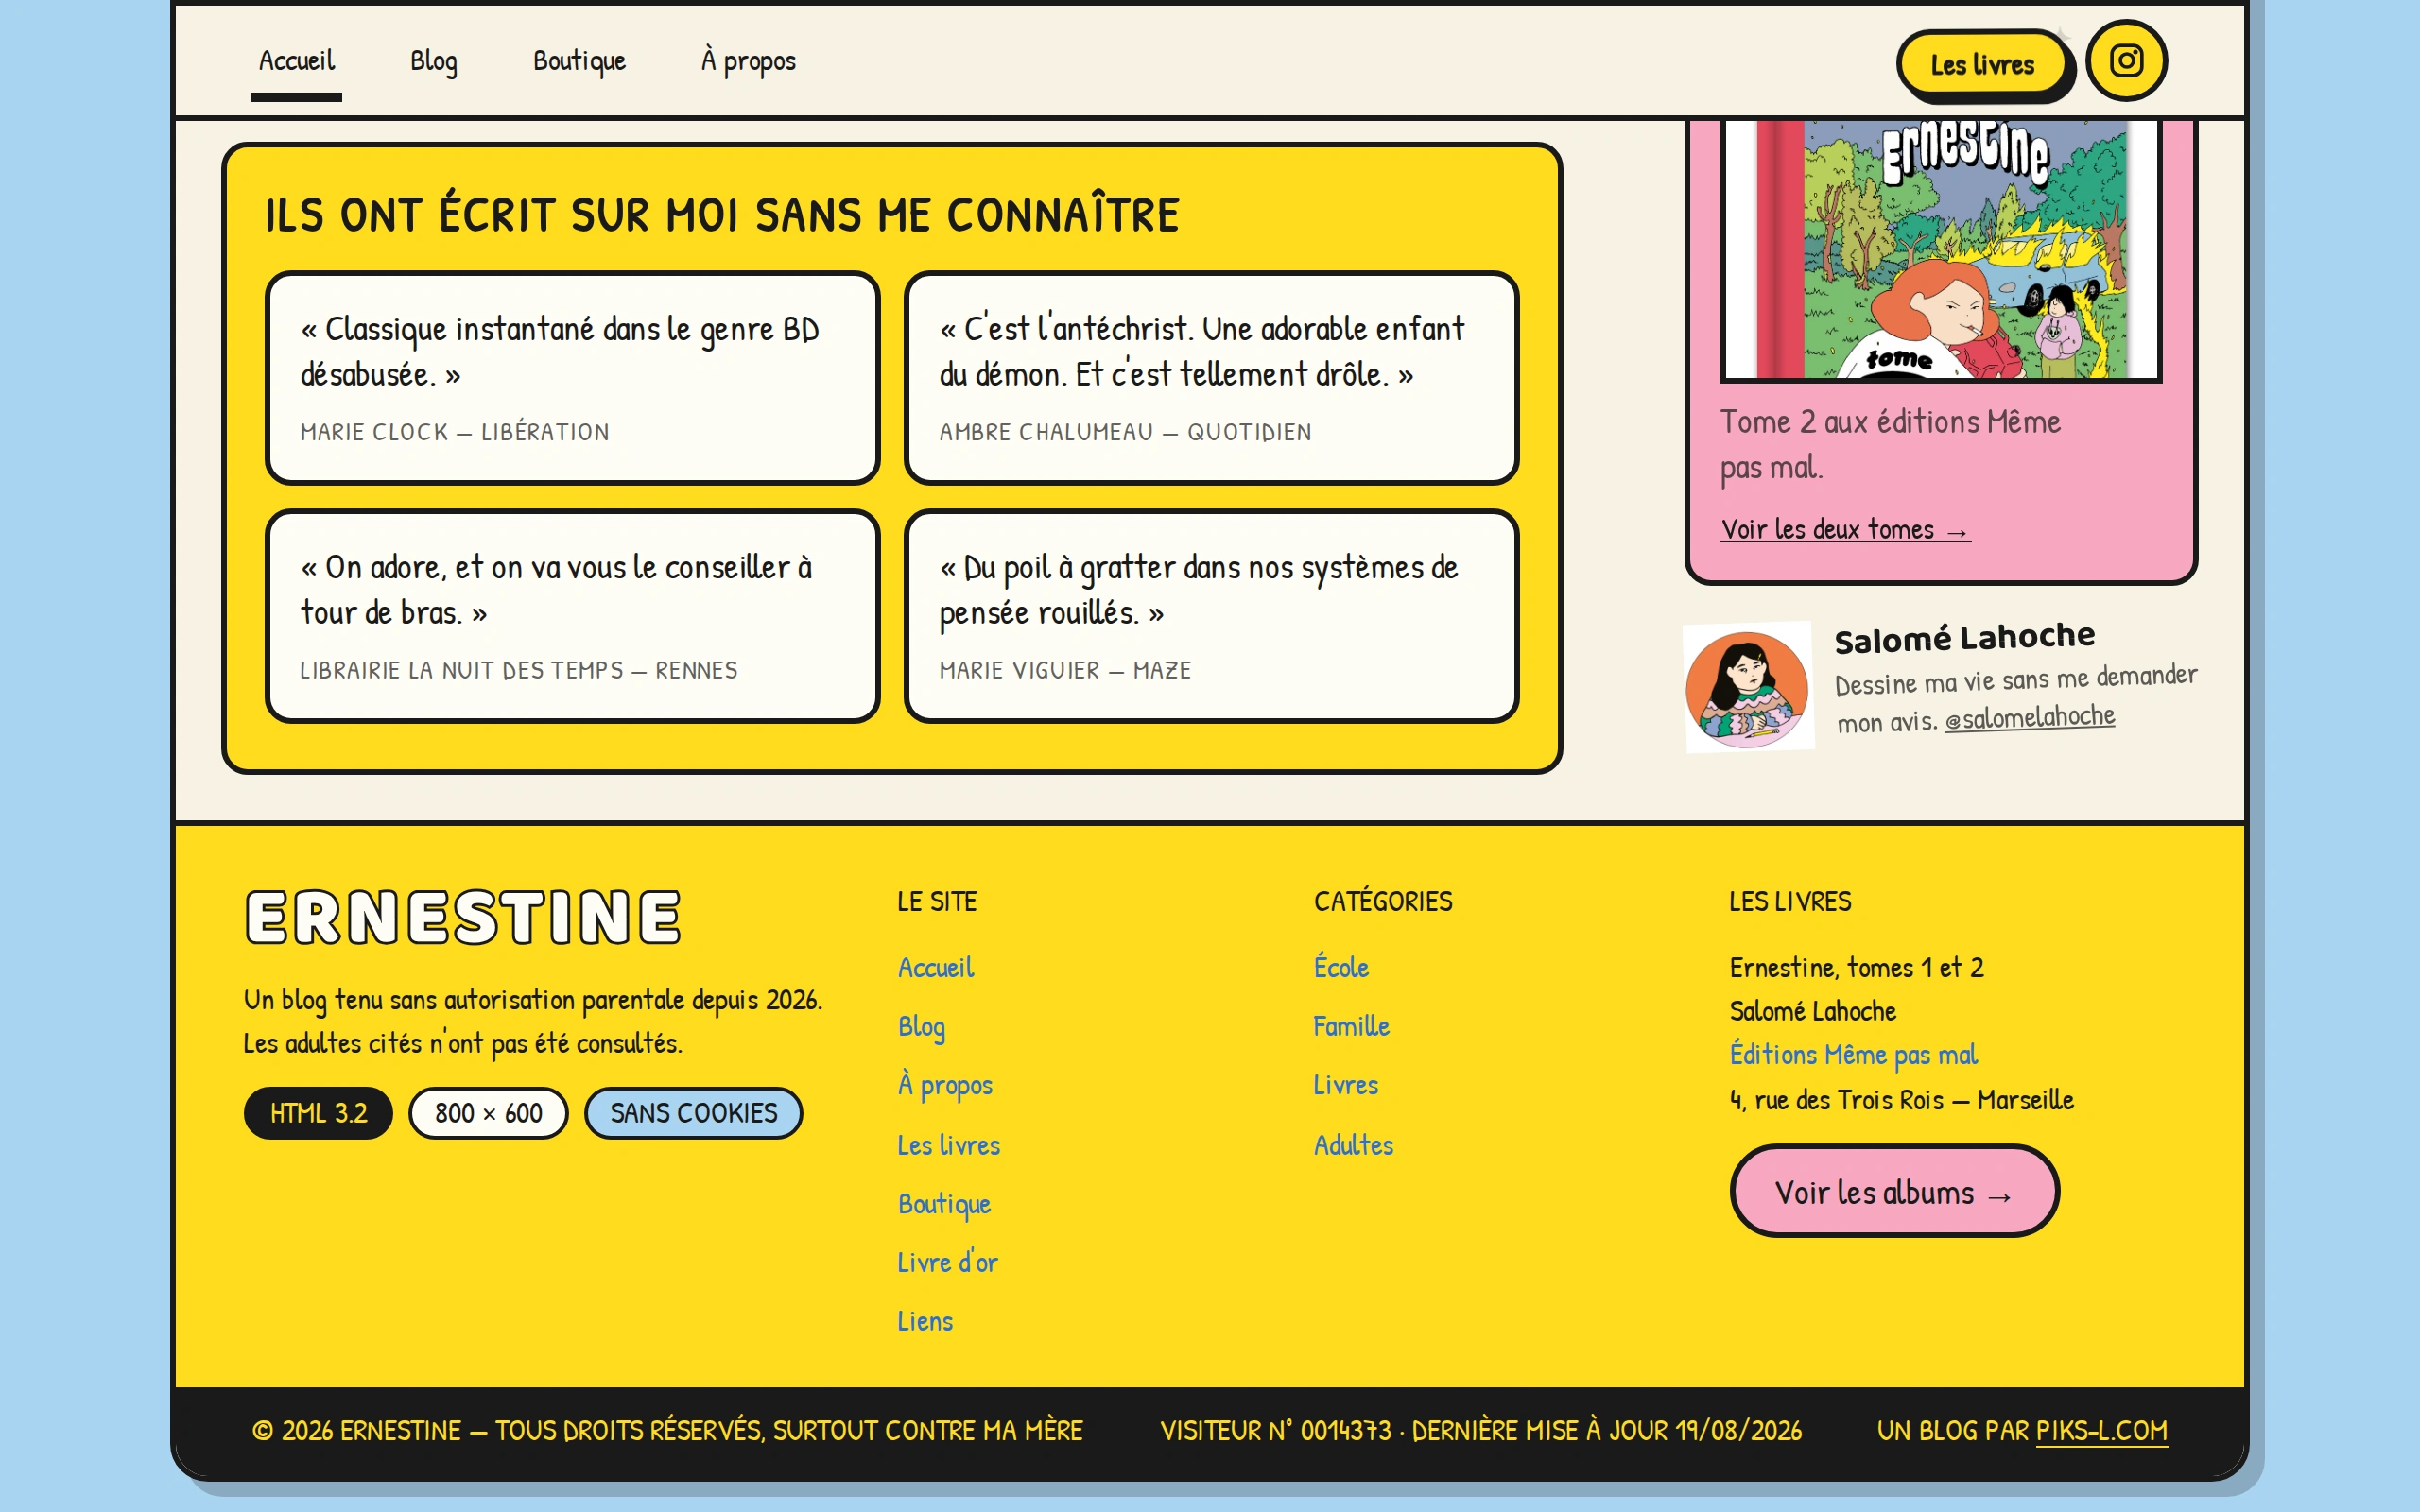
Task: Click the 'SANS COOKIES' badge
Action: 693,1113
